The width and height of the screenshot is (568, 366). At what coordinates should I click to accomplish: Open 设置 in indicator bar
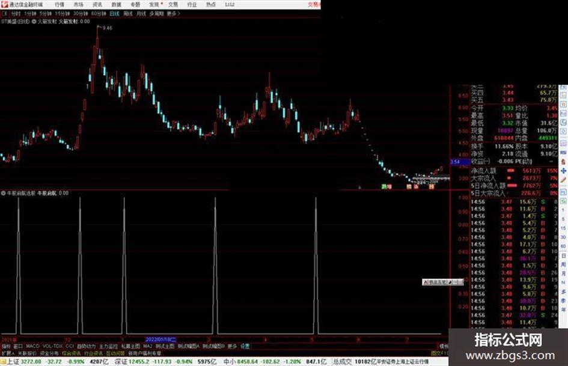click(x=245, y=346)
